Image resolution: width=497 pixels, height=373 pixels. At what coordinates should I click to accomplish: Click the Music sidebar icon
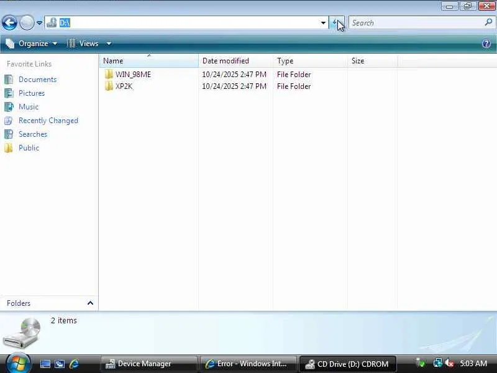9,106
